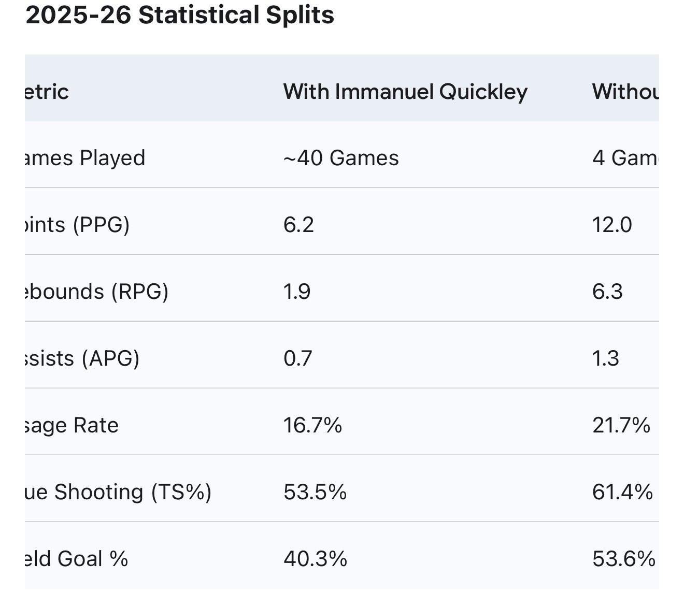Click the partially visible "Without" column header
The image size is (684, 607).
point(625,92)
